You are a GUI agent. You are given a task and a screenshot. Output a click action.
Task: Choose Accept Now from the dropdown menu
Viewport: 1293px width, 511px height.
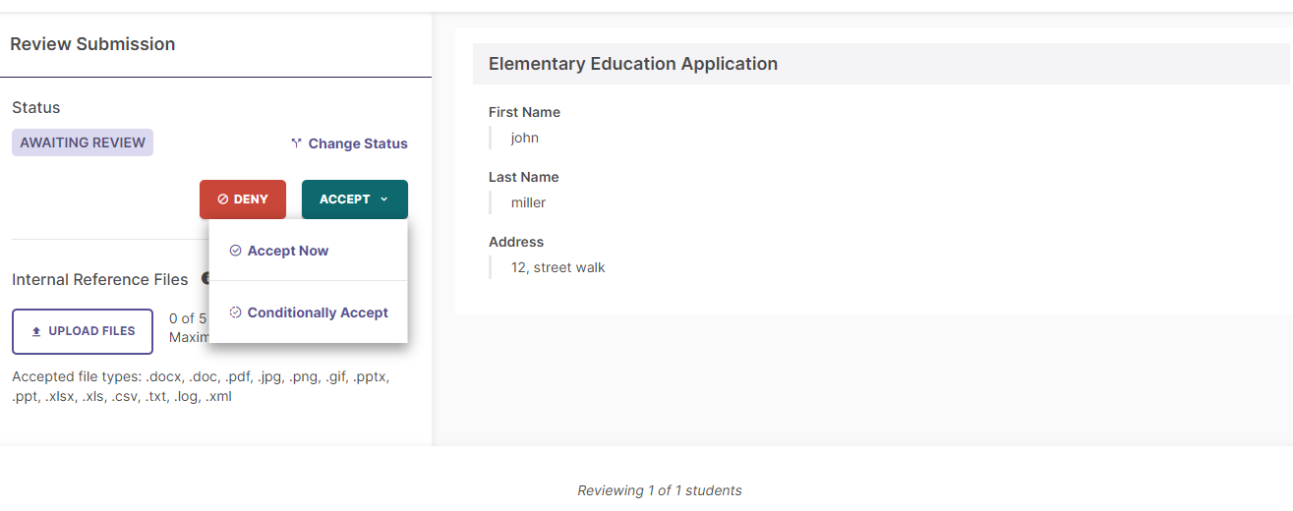coord(308,251)
